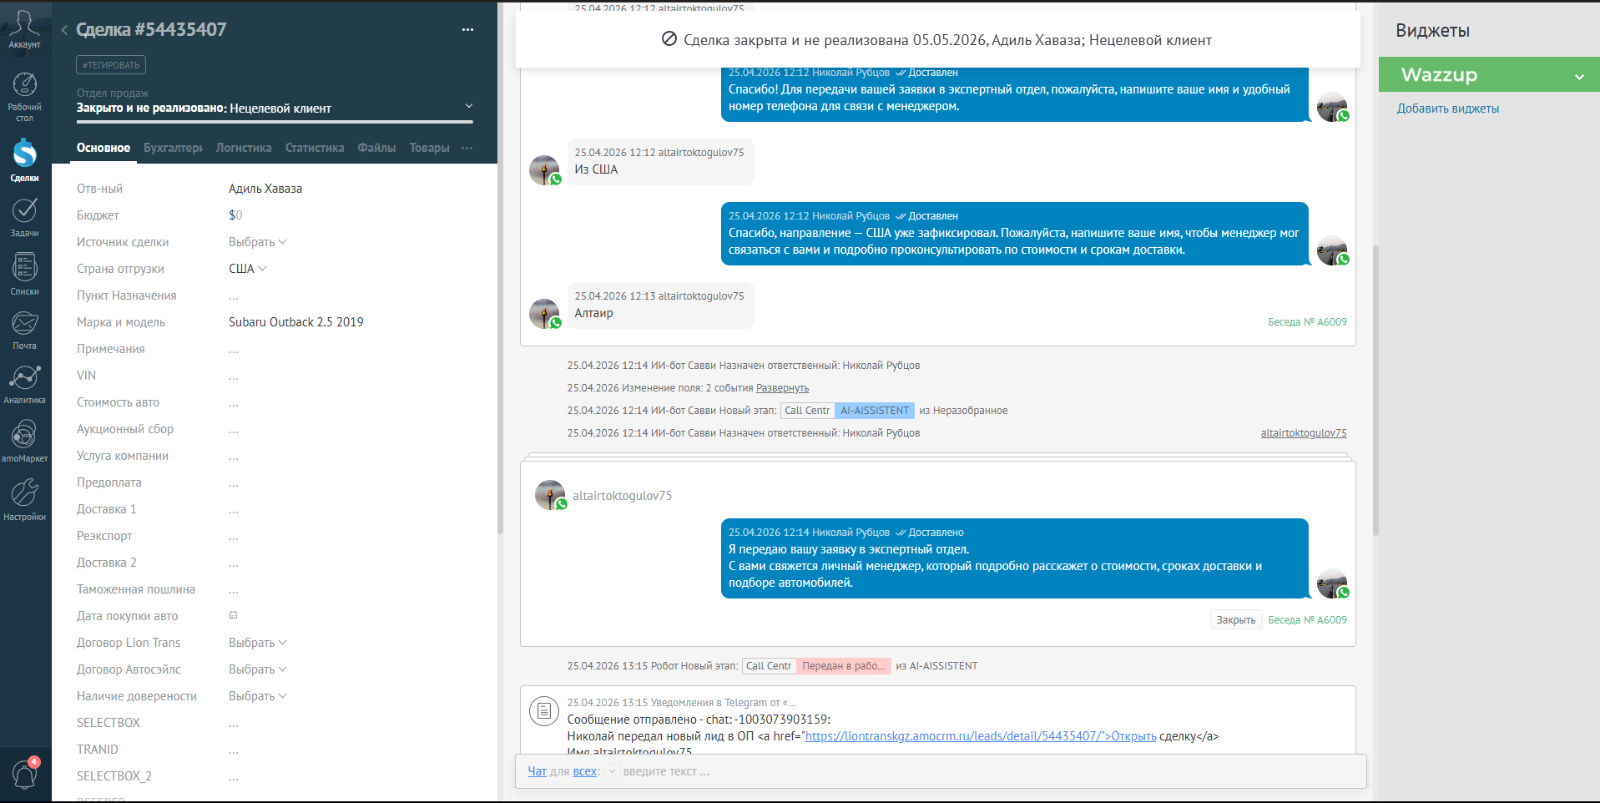The width and height of the screenshot is (1600, 803).
Task: Go to Рабочий стол dashboard icon
Action: click(24, 85)
